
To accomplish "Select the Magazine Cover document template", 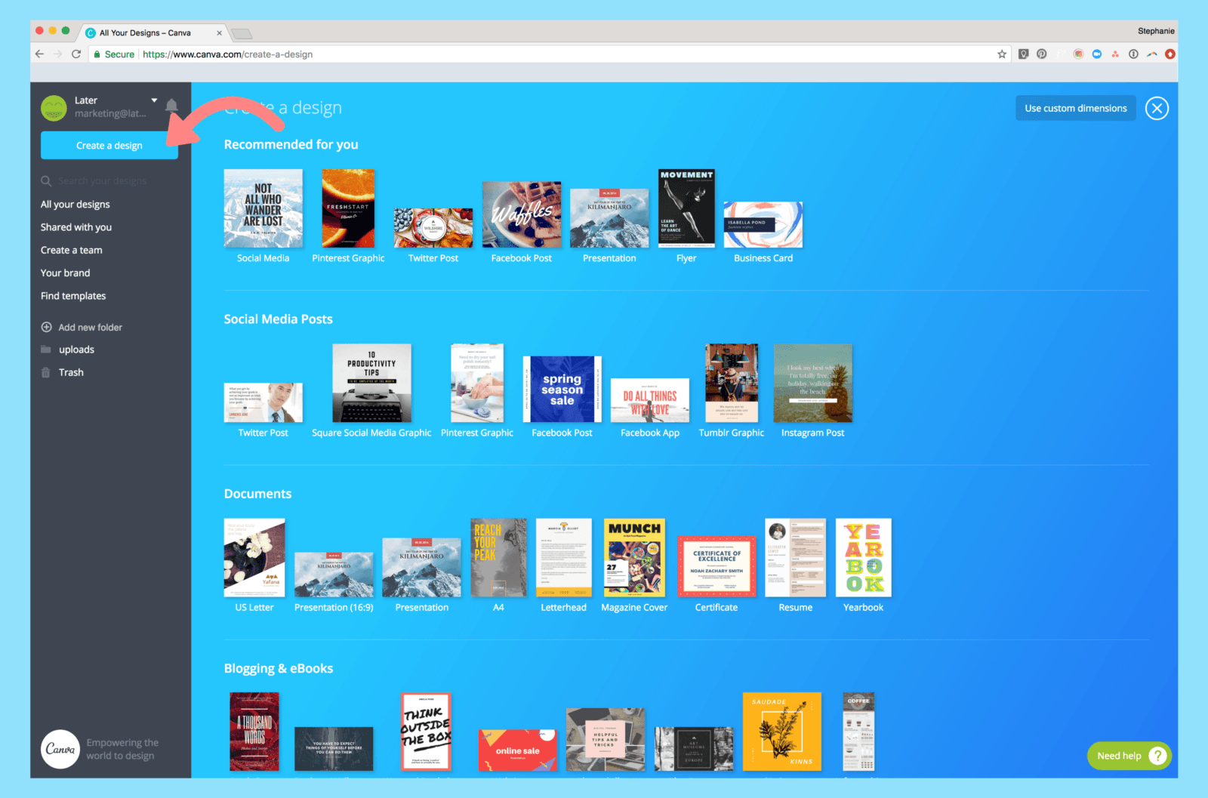I will pyautogui.click(x=634, y=558).
